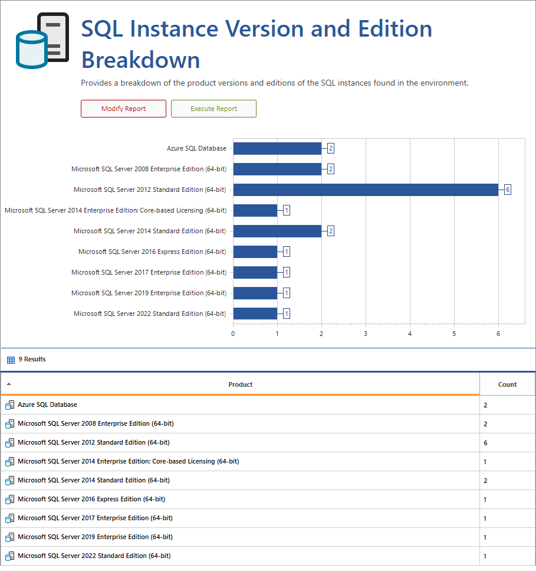536x571 pixels.
Task: Click the SQL Server 2019 Enterprise row icon
Action: click(9, 537)
